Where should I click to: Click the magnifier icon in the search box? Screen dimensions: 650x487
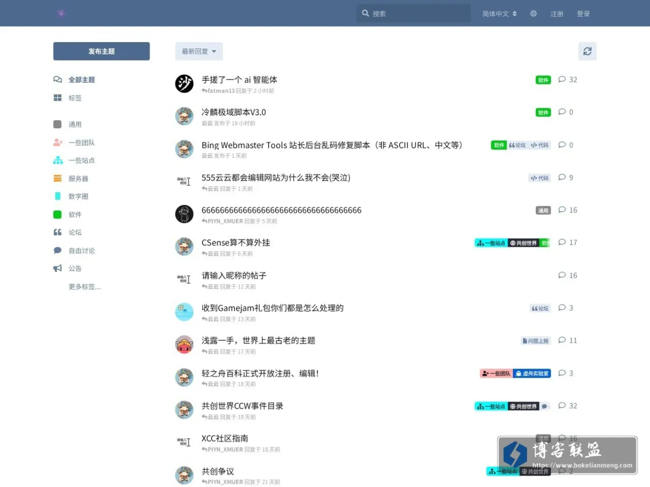tap(366, 14)
